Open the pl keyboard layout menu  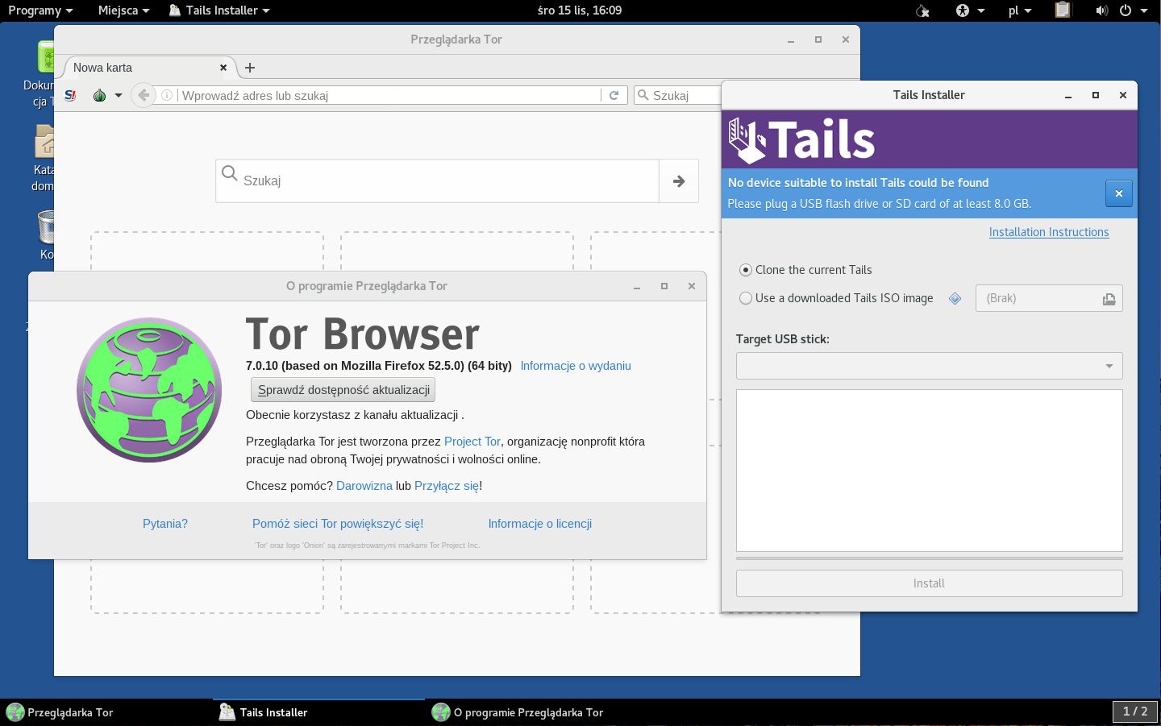click(1020, 10)
